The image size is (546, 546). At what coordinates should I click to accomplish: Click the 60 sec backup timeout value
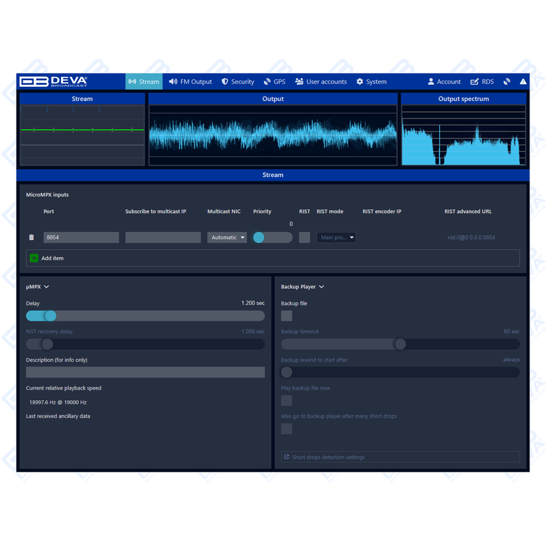[x=512, y=331]
